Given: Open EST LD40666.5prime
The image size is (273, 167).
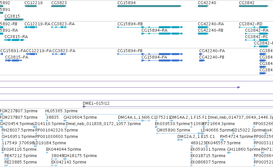Looking at the screenshot, I should (x=217, y=130).
